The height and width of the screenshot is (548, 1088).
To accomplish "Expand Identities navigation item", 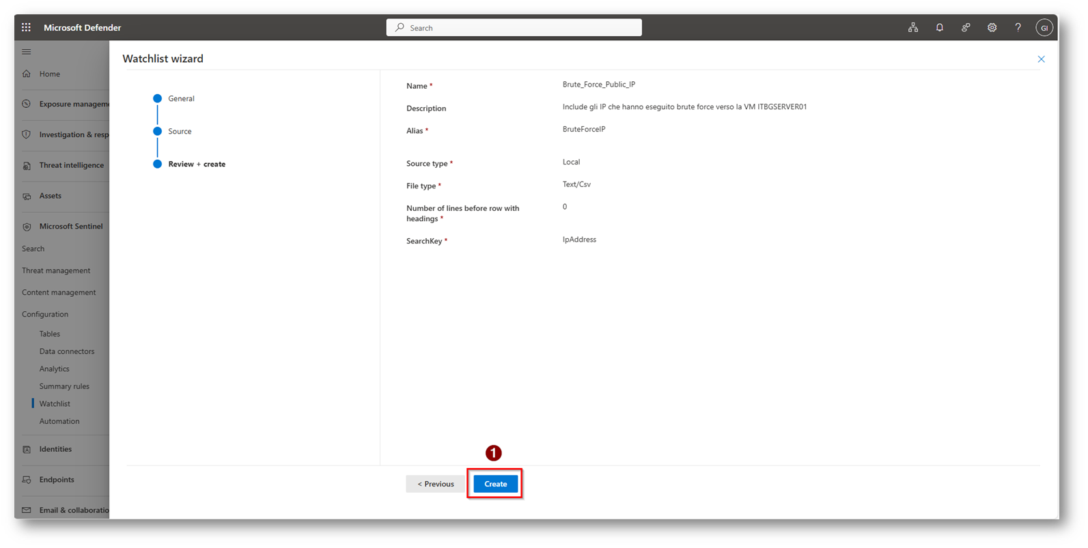I will (x=55, y=449).
